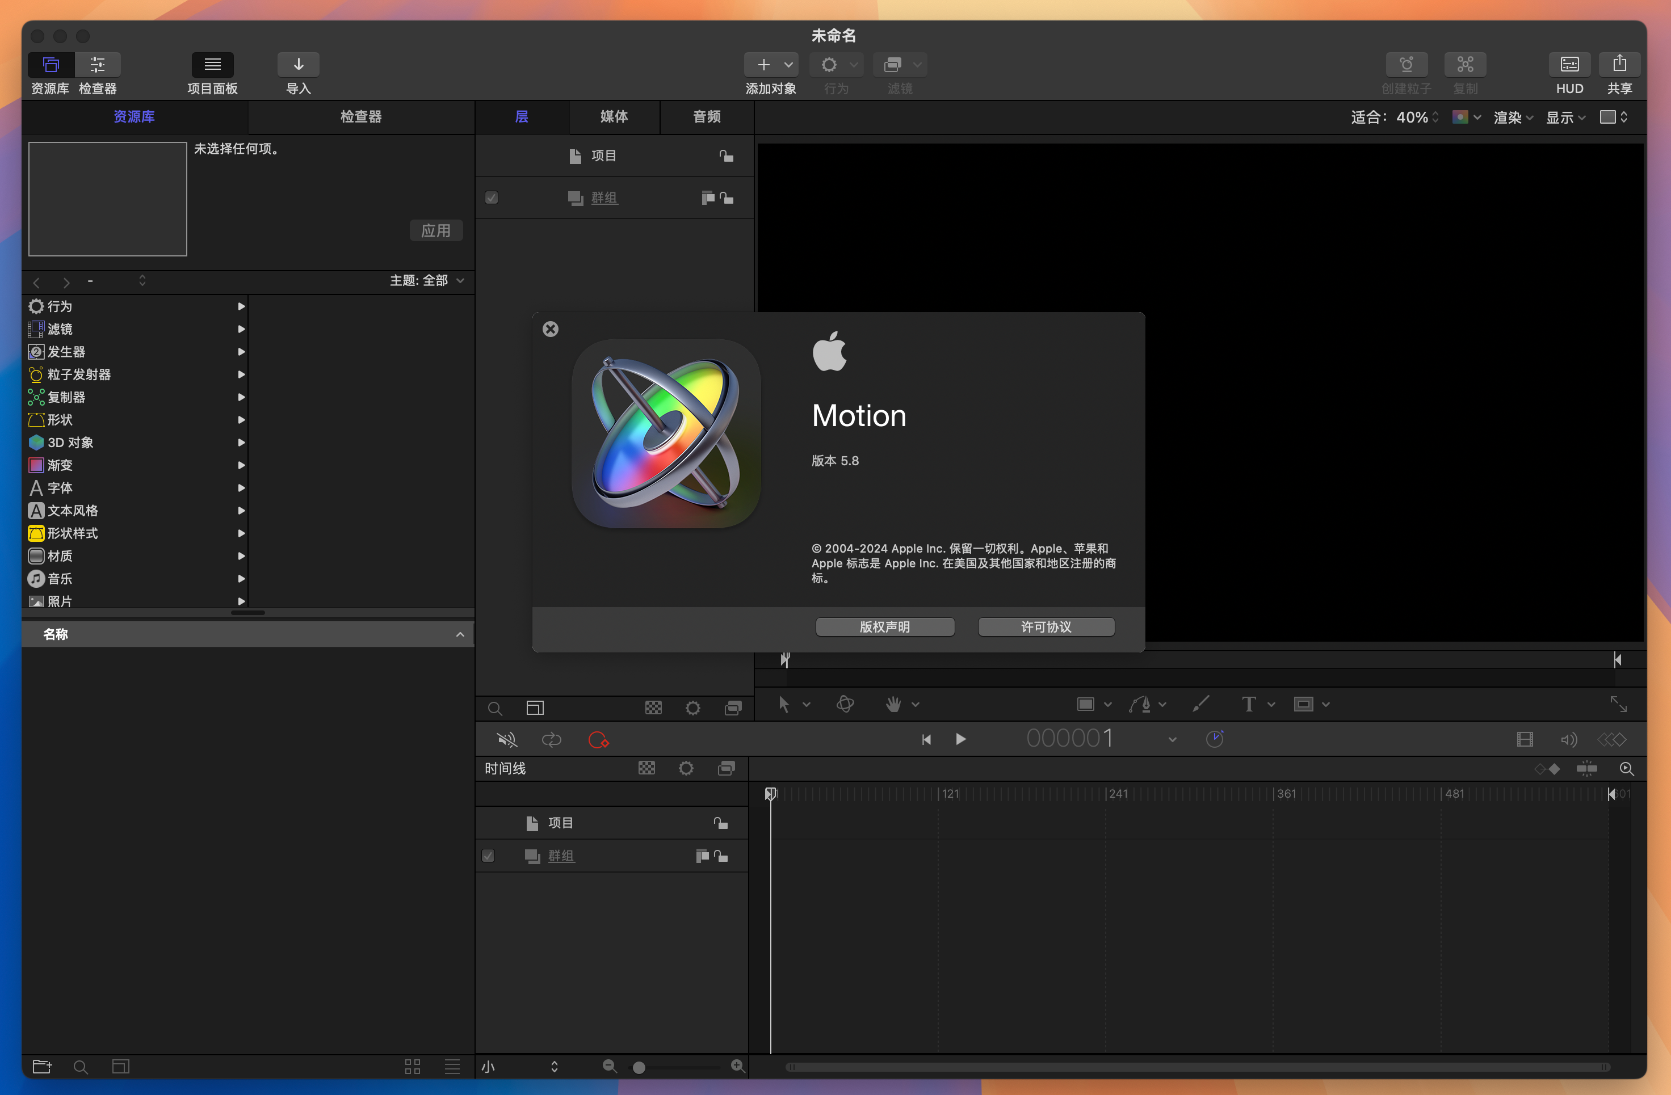Open the 显示 view dropdown

coord(1565,117)
